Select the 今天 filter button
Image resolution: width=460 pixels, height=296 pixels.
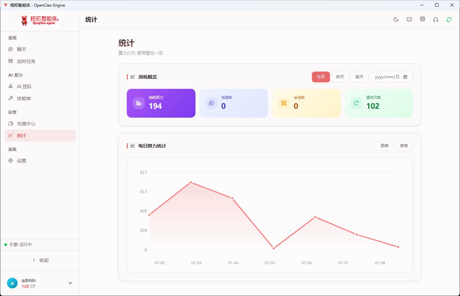pos(321,77)
